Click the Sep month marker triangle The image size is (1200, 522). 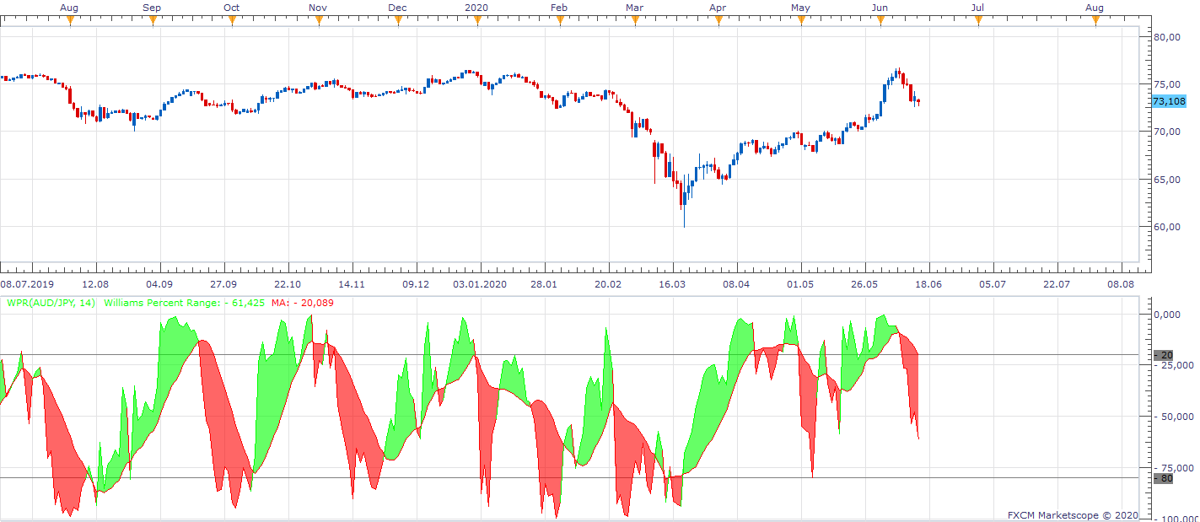pyautogui.click(x=153, y=21)
